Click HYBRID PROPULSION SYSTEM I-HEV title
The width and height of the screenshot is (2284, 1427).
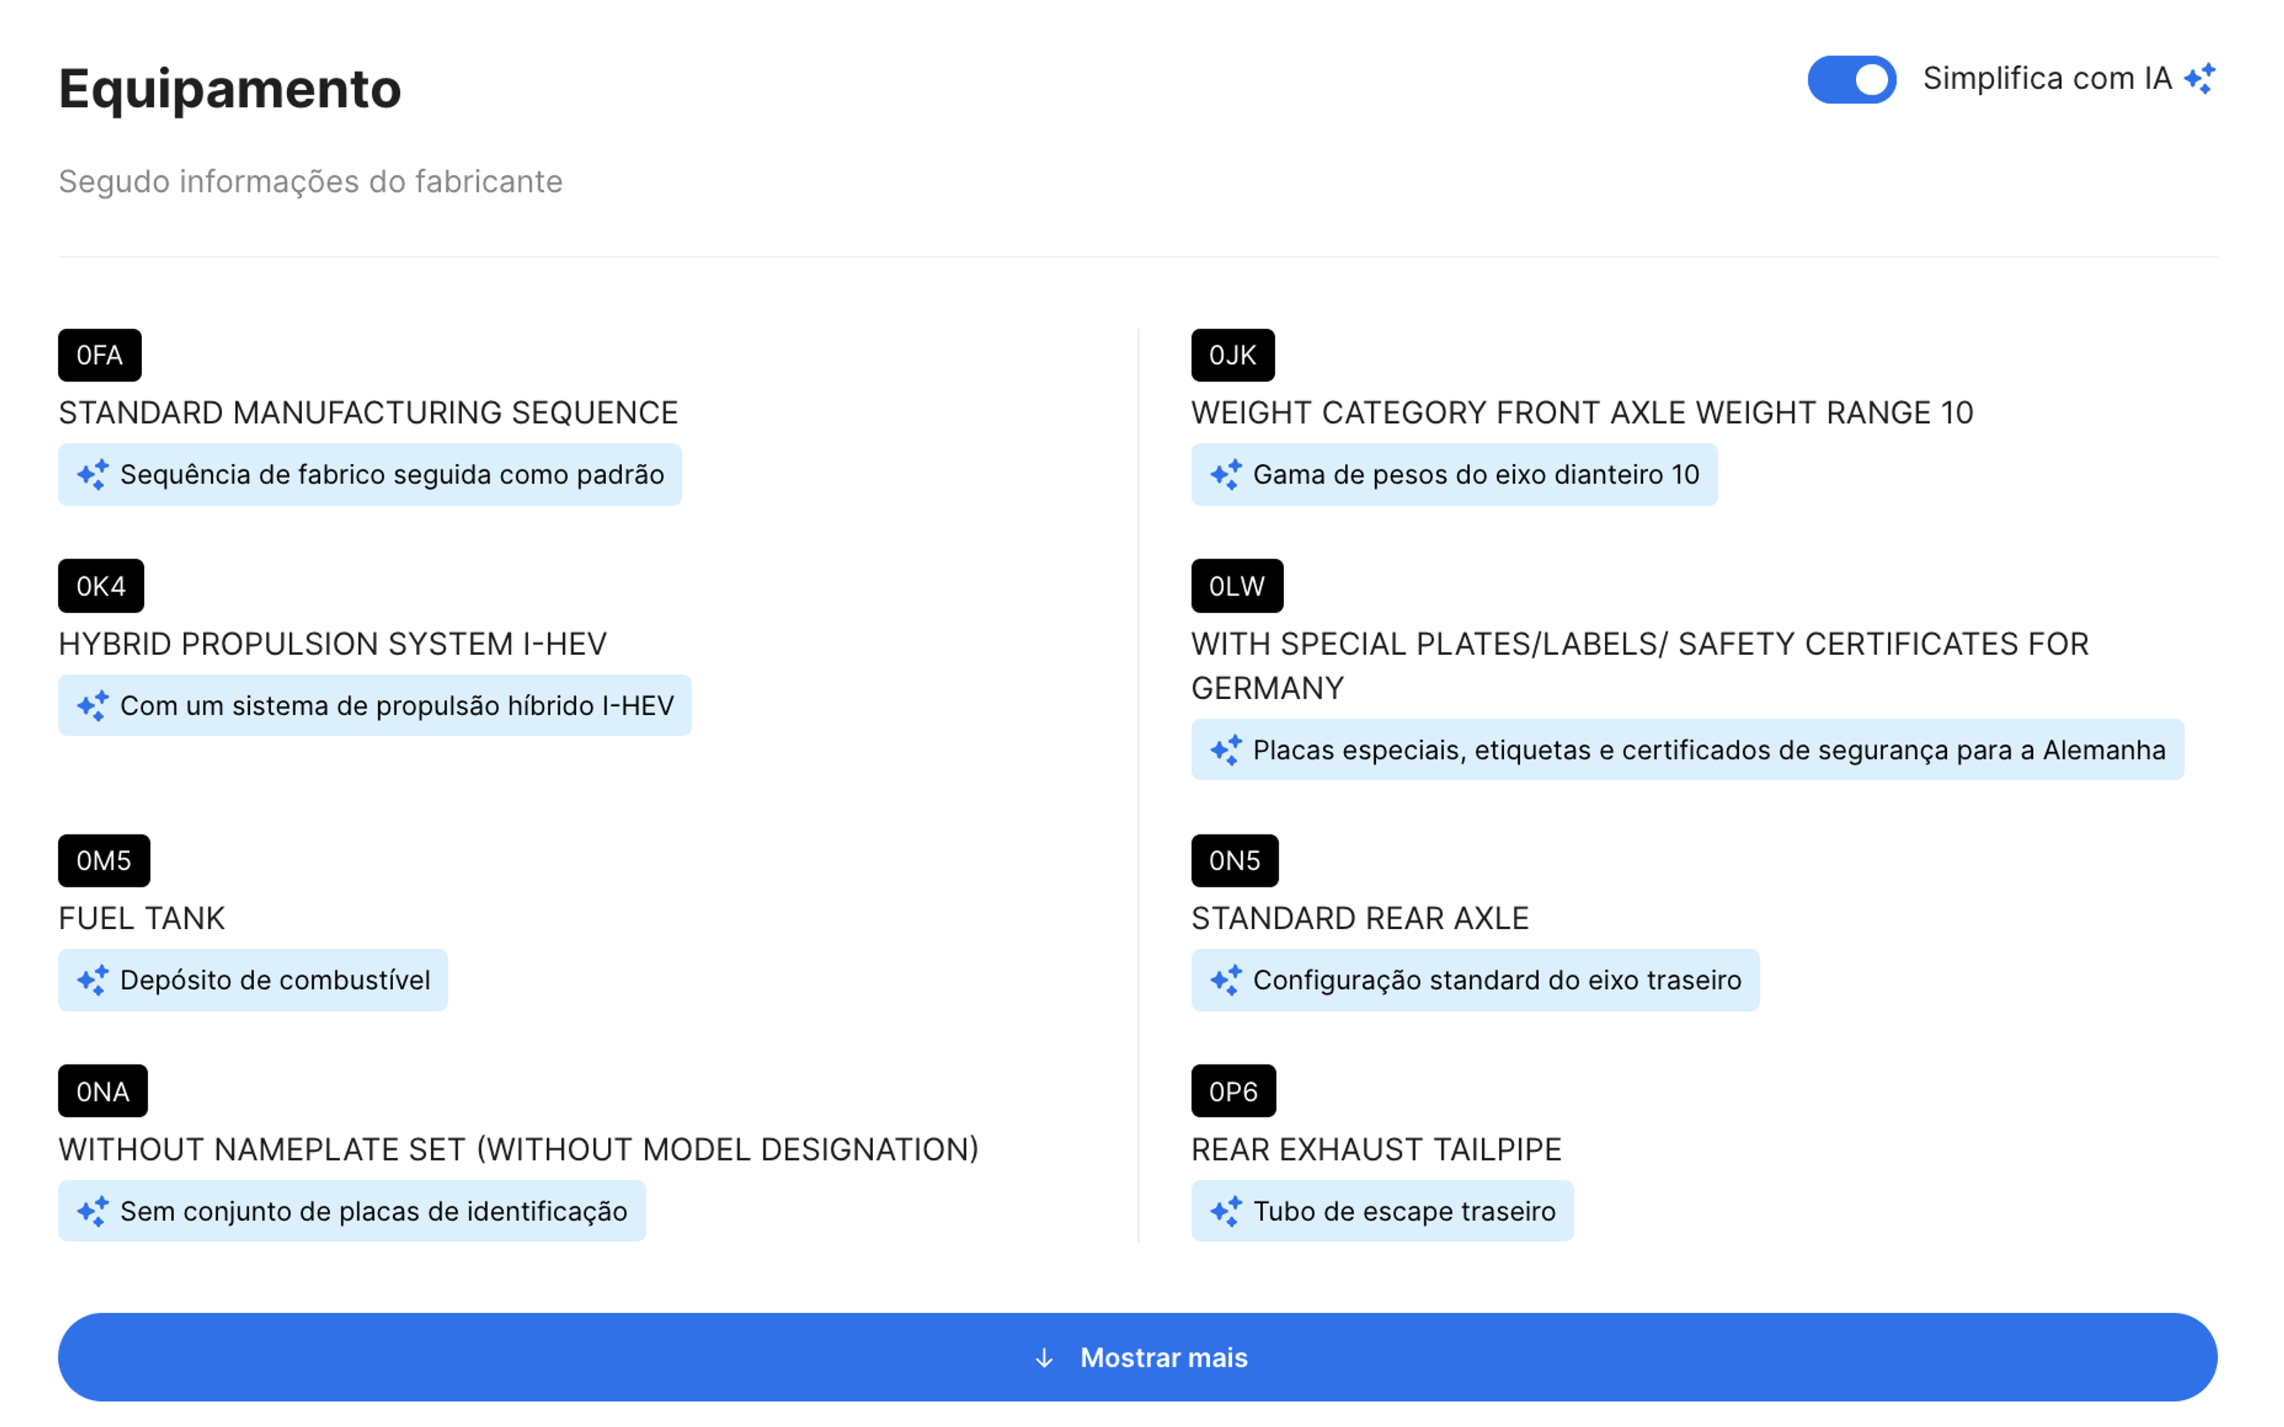[x=332, y=644]
